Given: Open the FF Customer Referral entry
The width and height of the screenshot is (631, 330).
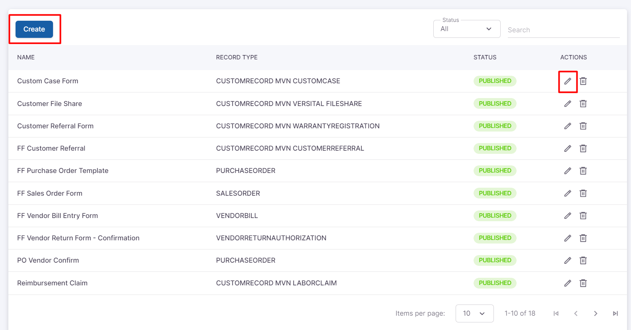Looking at the screenshot, I should [x=51, y=148].
